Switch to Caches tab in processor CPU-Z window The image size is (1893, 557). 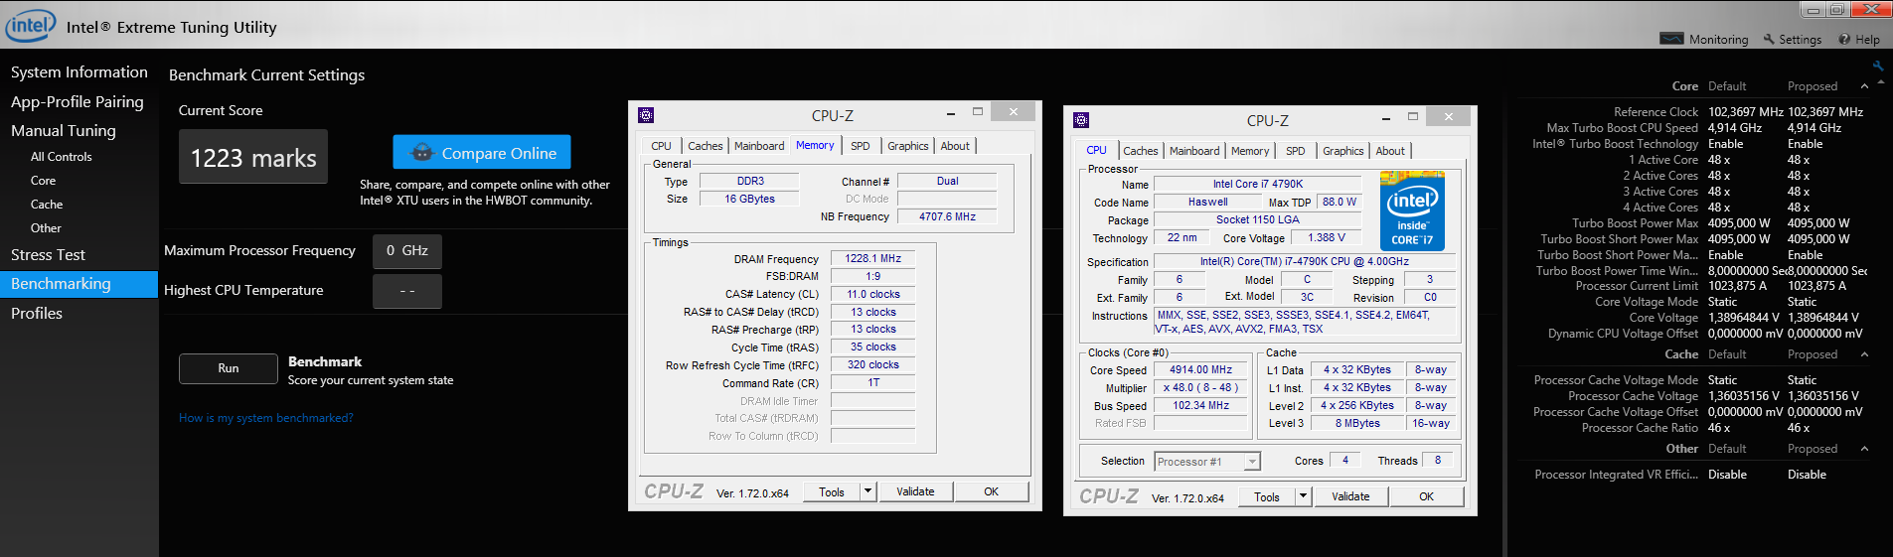tap(1141, 151)
